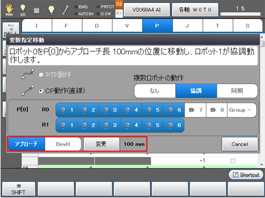Select the P variable tab

[158, 26]
